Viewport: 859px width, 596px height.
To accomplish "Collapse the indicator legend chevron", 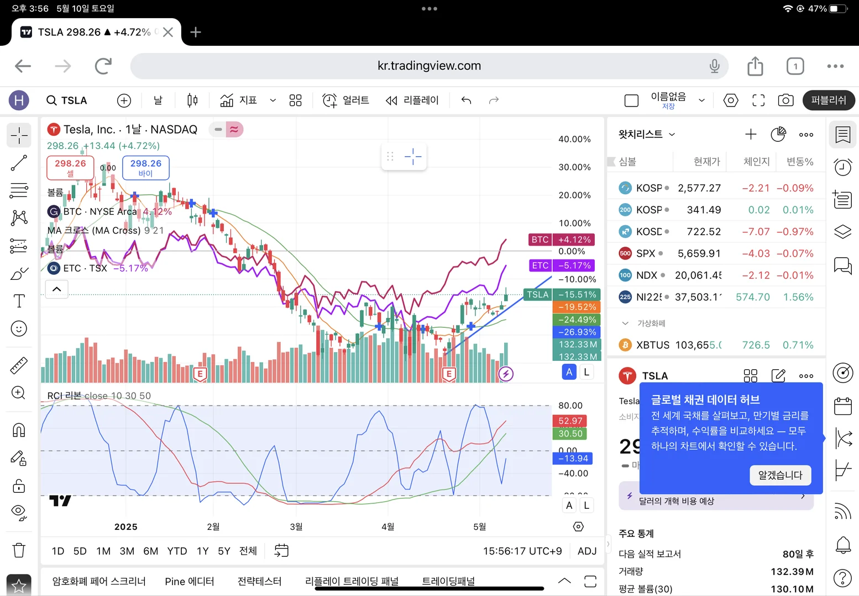I will [57, 289].
